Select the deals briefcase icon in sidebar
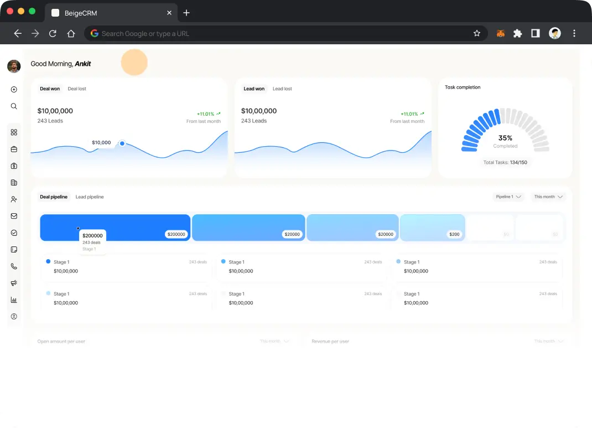 [14, 149]
